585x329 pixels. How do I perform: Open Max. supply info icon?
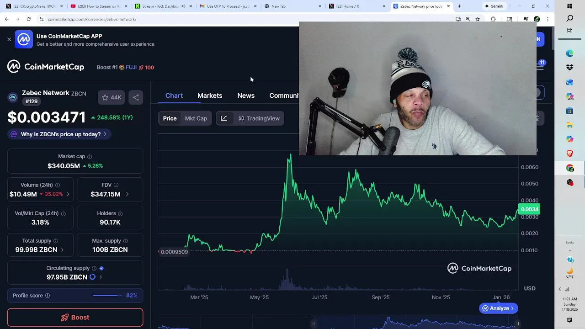coord(125,241)
